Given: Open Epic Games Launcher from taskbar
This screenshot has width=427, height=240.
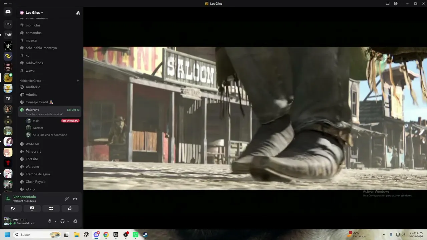Looking at the screenshot, I should (x=116, y=235).
